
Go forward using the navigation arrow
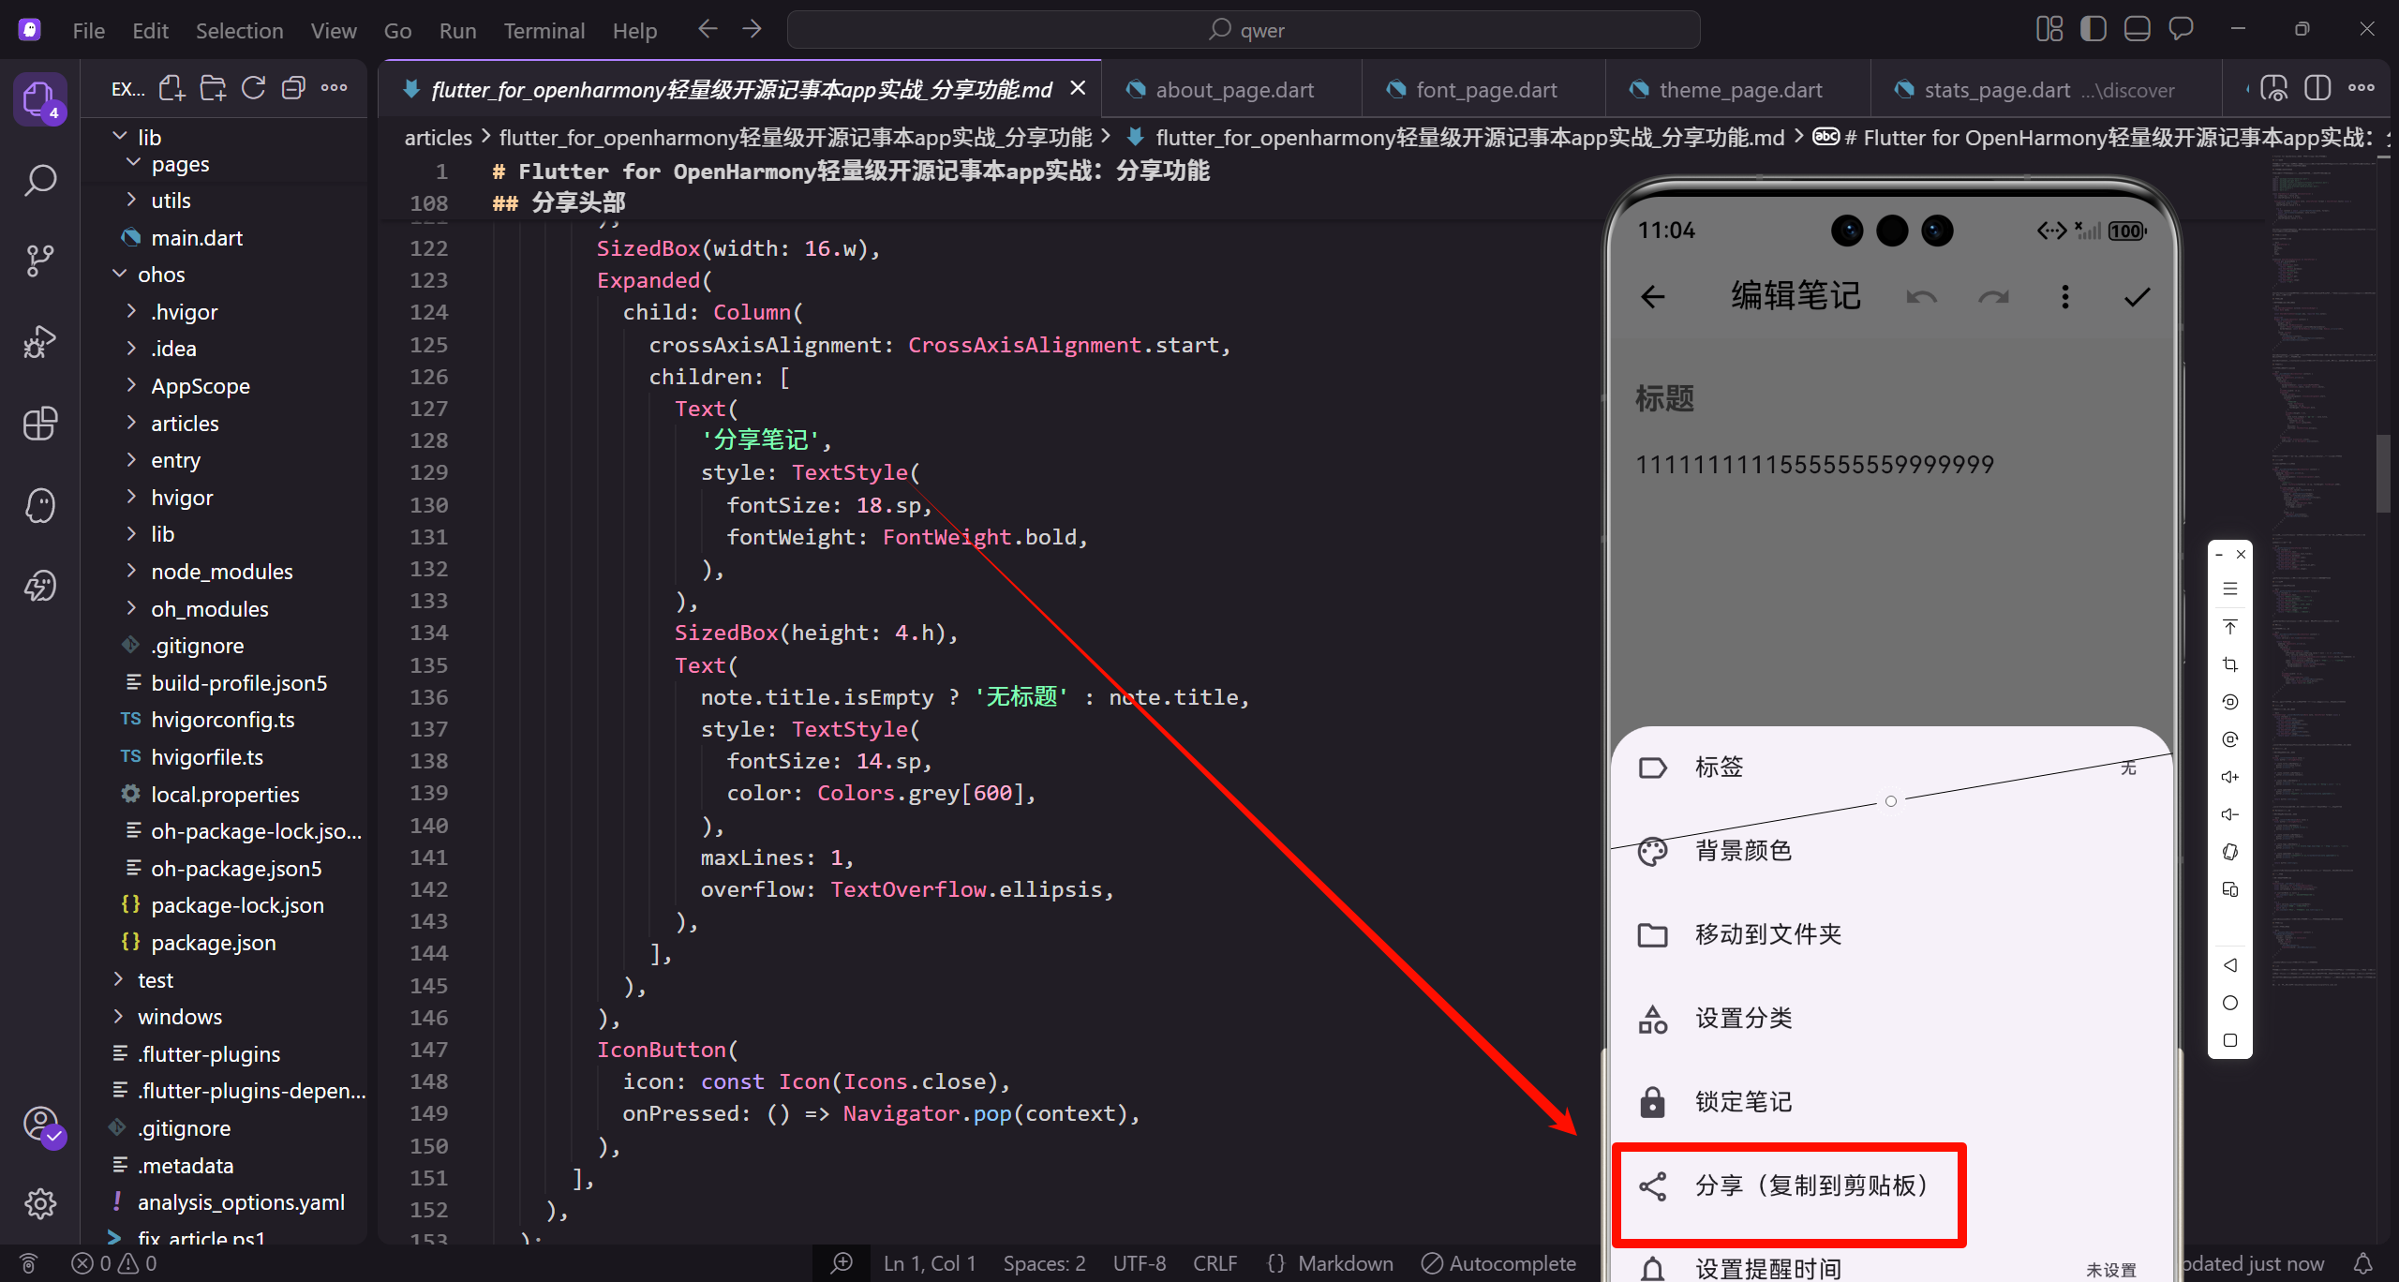[752, 30]
